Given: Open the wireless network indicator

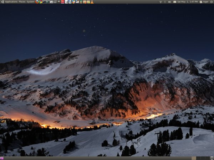Looking at the screenshot, I should pos(160,2).
